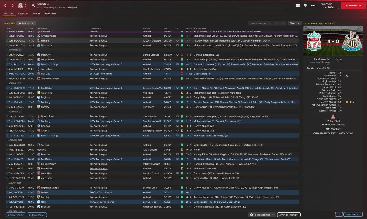Switch to the Calendar tab
This screenshot has height=219, width=367.
23,13
